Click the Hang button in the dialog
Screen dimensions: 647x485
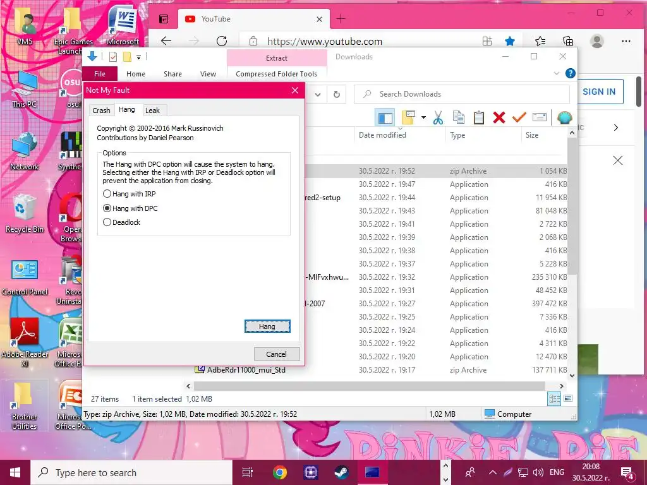tap(267, 326)
